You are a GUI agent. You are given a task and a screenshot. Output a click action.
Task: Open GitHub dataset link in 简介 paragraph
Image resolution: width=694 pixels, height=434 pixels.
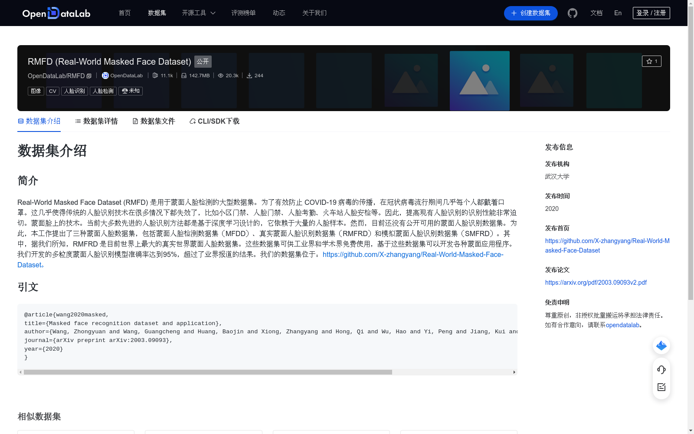coord(413,254)
